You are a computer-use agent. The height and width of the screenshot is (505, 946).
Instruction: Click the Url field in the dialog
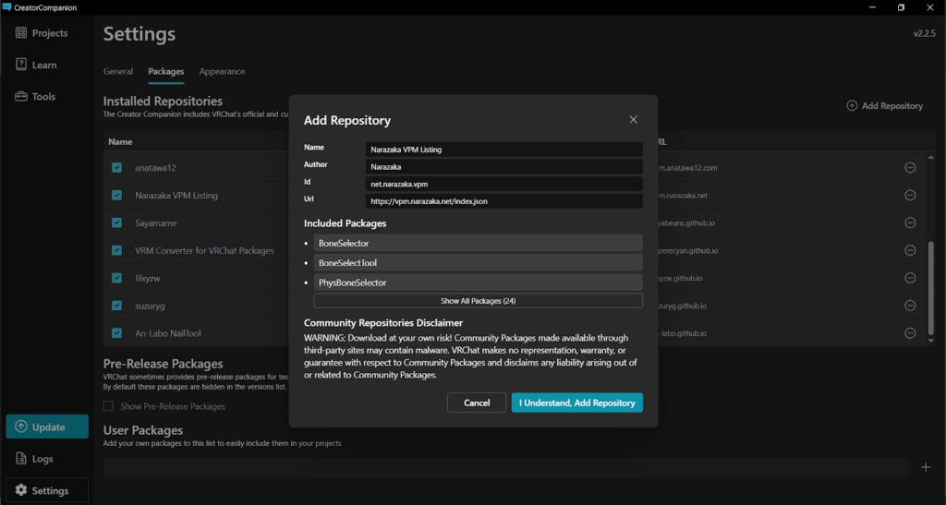point(503,201)
